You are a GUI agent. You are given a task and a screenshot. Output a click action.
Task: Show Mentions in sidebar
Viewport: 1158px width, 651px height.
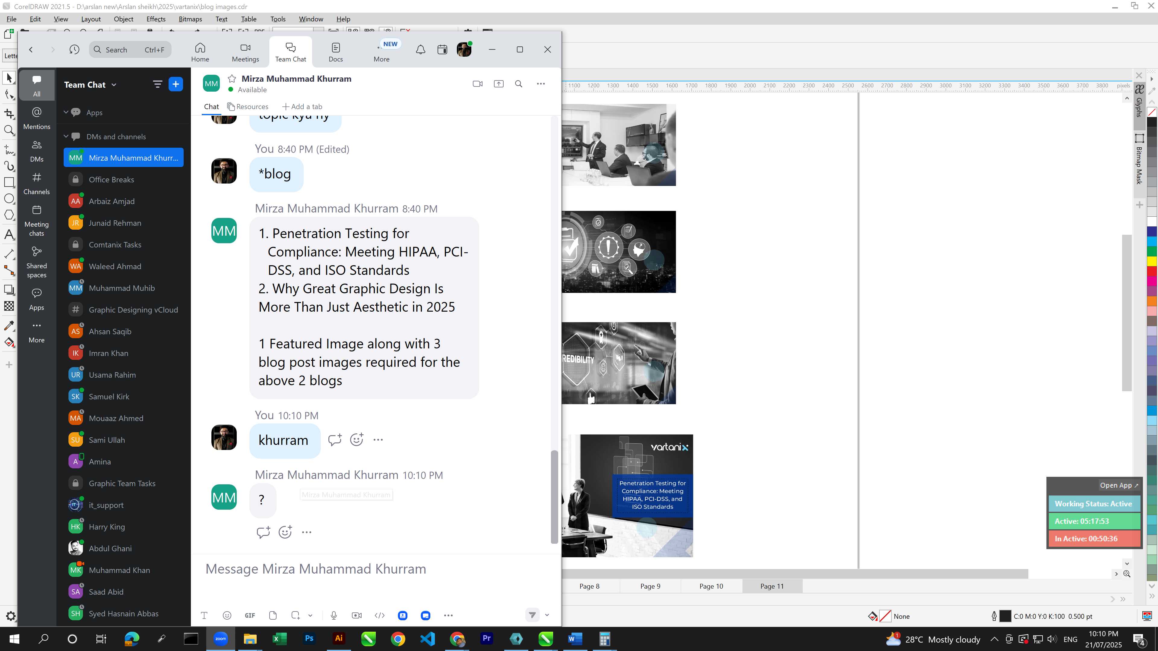(37, 118)
